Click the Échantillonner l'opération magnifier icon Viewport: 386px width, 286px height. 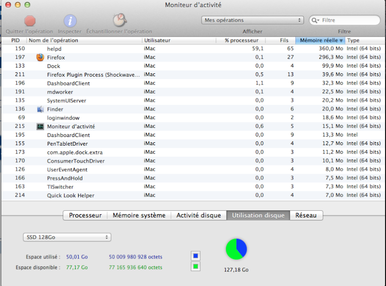pos(120,20)
